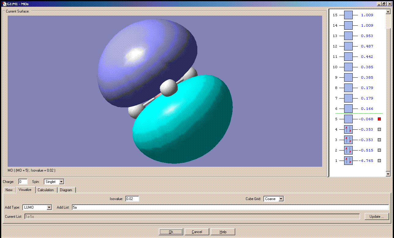Viewport: 394px width, 238px height.
Task: Click the 0.179 energy of MO 8
Action: pyautogui.click(x=367, y=88)
